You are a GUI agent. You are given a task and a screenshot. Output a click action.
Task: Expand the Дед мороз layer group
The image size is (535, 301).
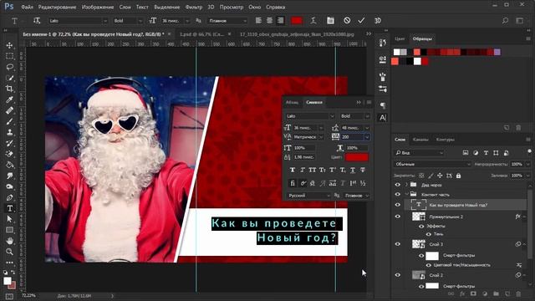[x=406, y=185]
